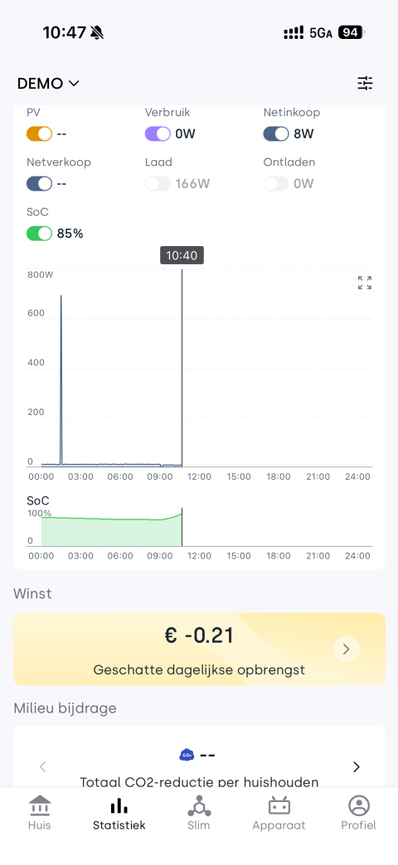Tap the Geschatte dagelijkse opbrengst card

coord(199,650)
